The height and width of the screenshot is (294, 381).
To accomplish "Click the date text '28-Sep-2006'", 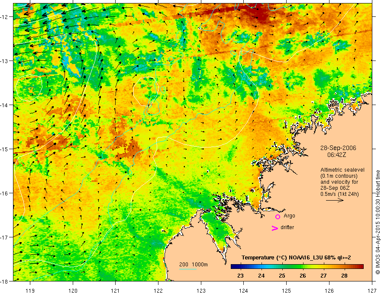I will coord(338,148).
